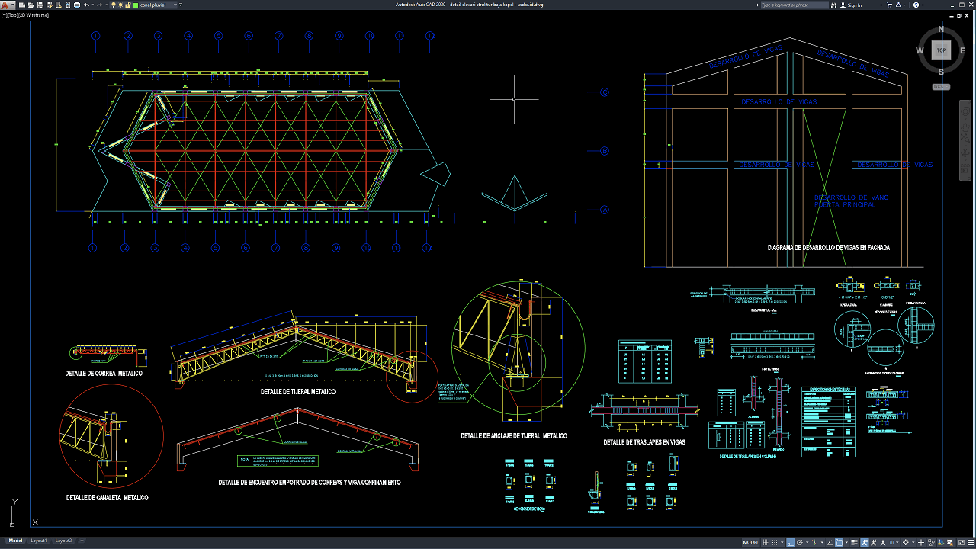The image size is (976, 549).
Task: Click the Open folder icon in Quick Access
Action: (30, 5)
